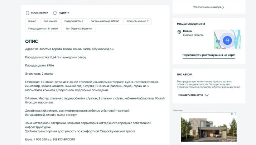Click the bookmark icon next to Рекламувати
The height and width of the screenshot is (145, 256).
point(28,13)
